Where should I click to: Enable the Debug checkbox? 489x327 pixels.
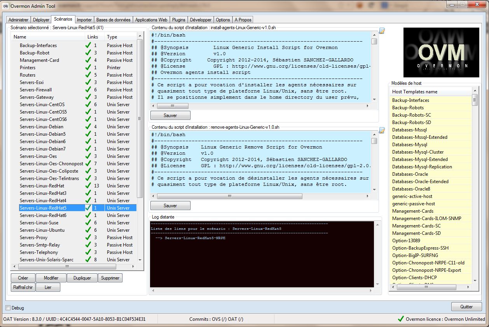coord(8,308)
